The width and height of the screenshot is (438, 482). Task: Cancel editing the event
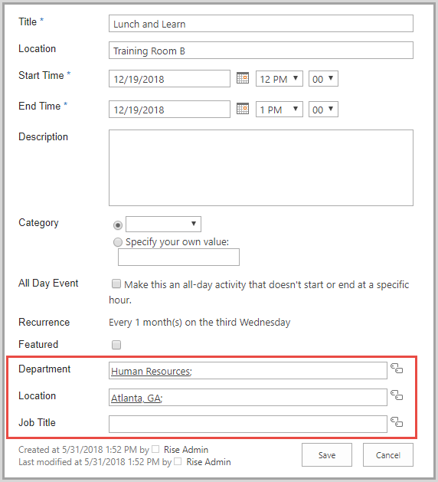coord(388,454)
